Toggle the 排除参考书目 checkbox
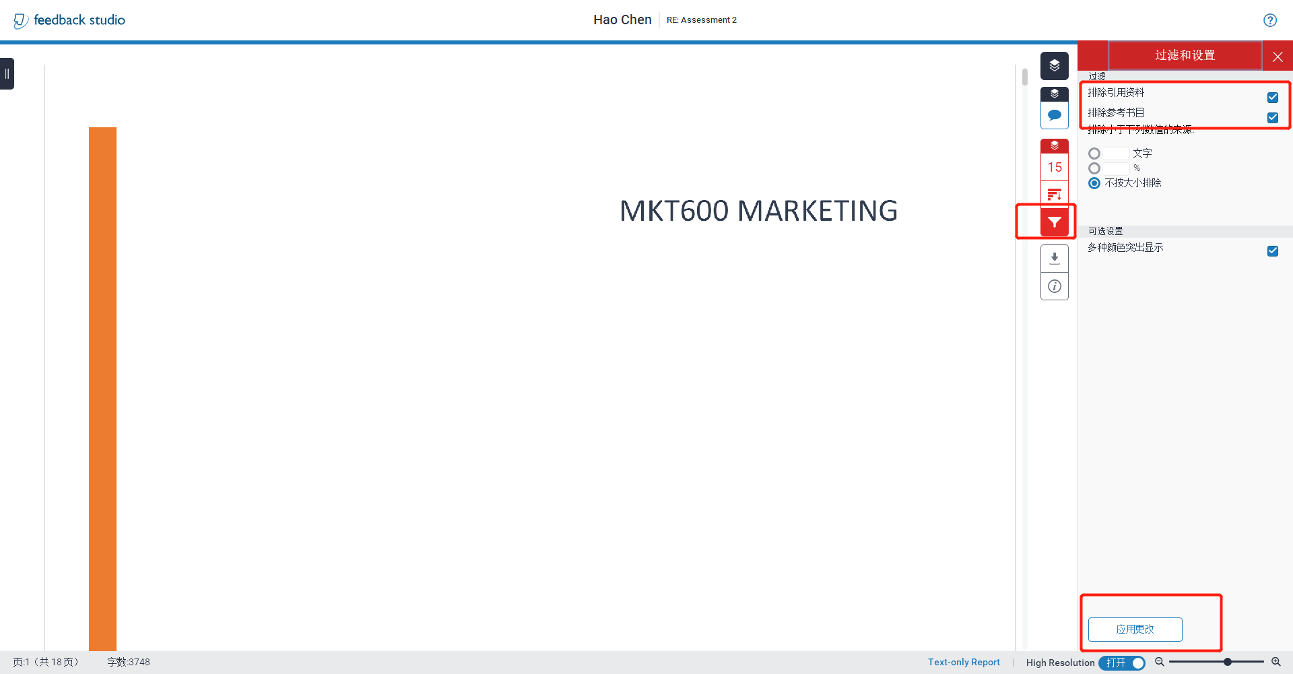The width and height of the screenshot is (1293, 674). 1273,118
